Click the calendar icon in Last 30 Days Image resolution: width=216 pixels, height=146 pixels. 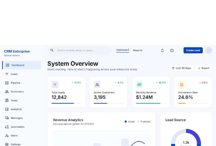point(173,68)
